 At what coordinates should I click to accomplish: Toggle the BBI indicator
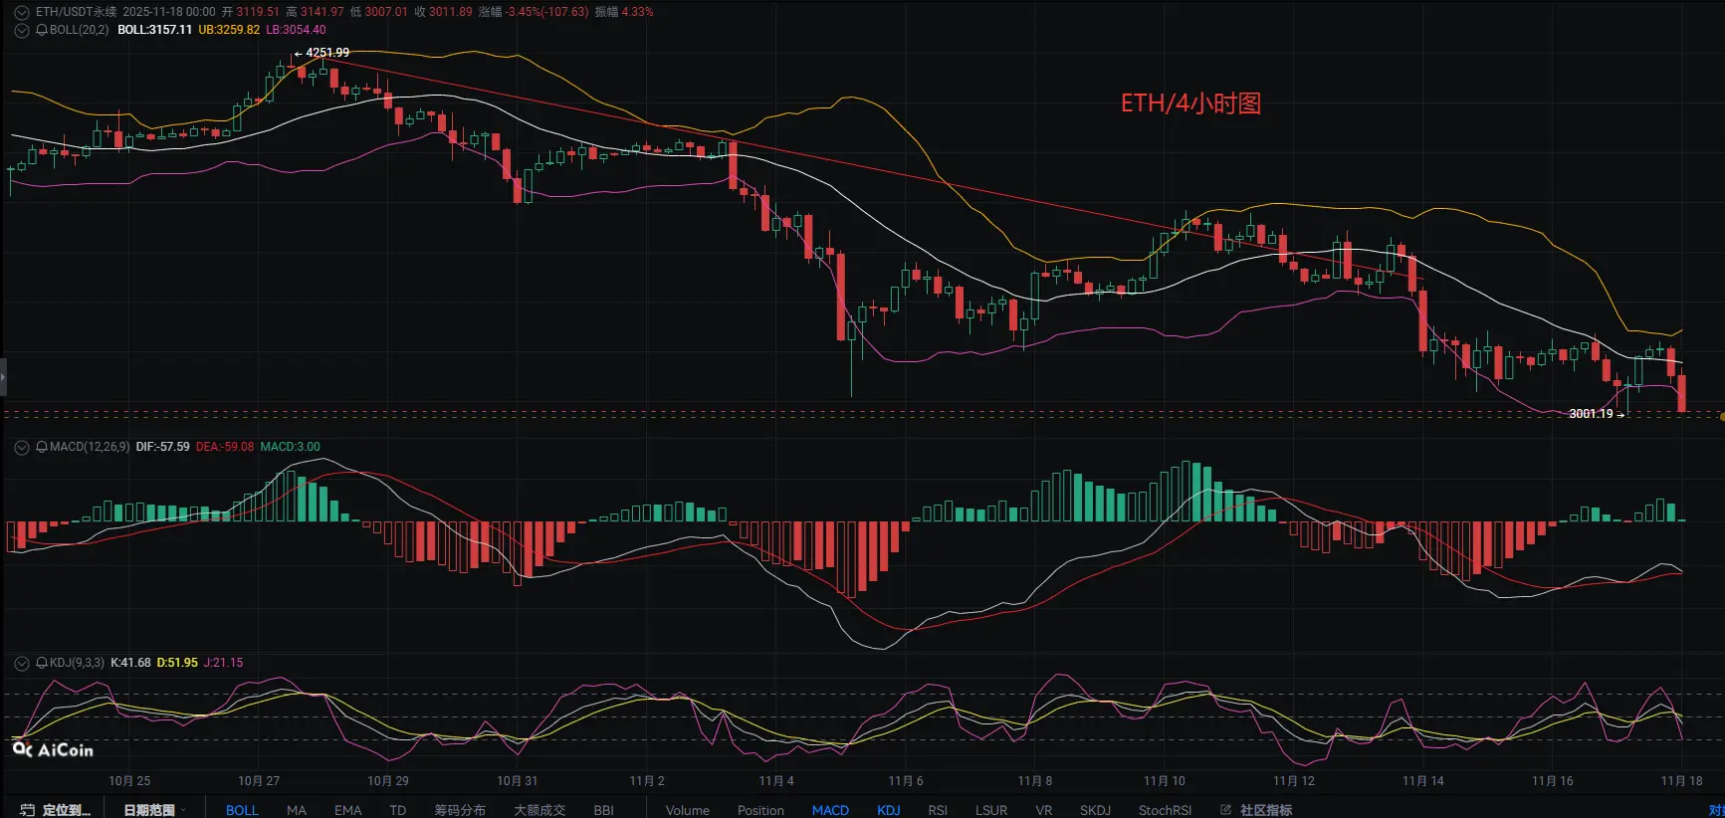603,810
